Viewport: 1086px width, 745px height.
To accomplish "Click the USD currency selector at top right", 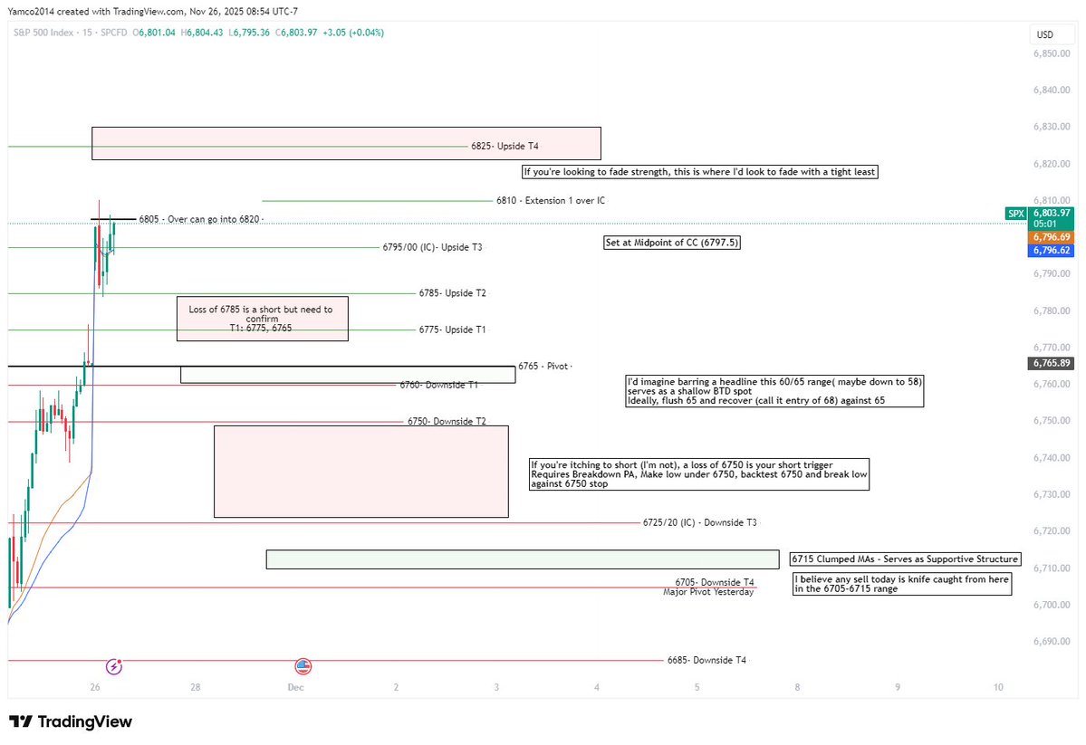I will [x=1051, y=33].
